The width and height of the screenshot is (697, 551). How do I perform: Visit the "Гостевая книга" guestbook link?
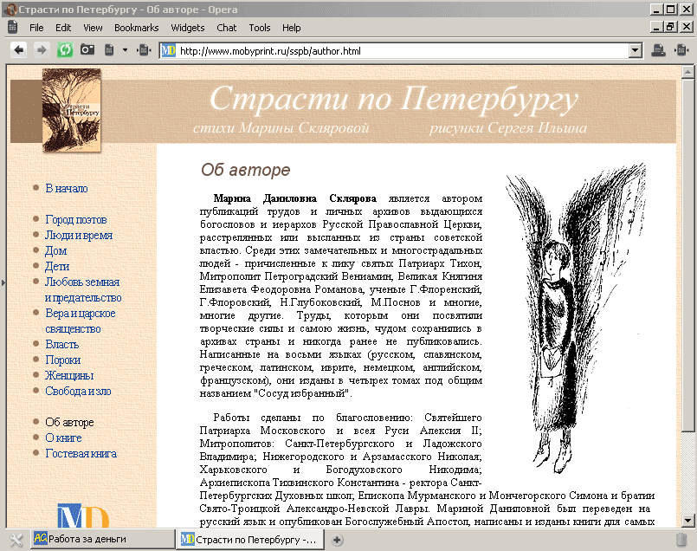pyautogui.click(x=81, y=453)
